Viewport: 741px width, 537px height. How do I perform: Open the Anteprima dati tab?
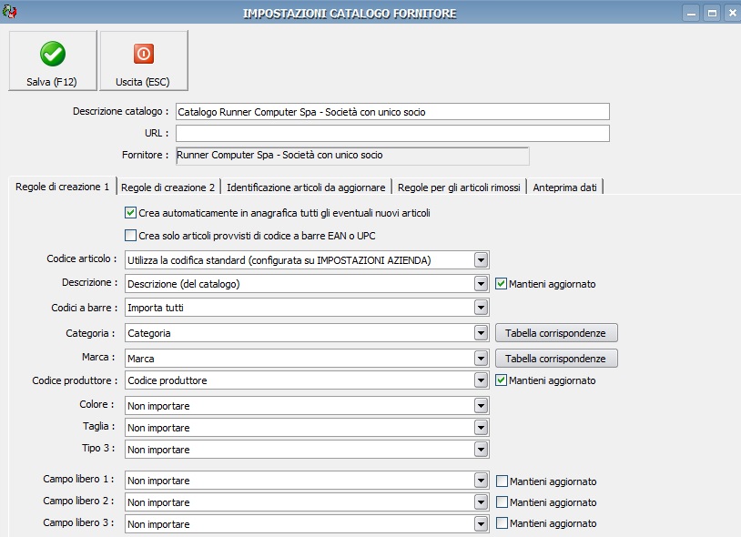coord(564,187)
